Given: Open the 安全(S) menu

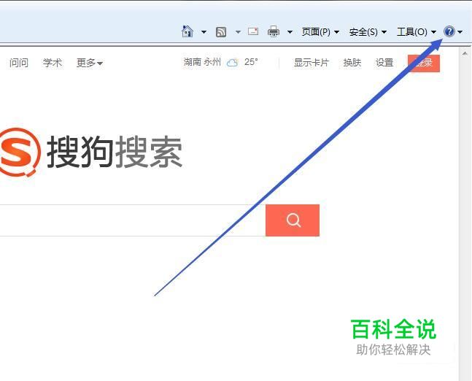Looking at the screenshot, I should coord(368,31).
